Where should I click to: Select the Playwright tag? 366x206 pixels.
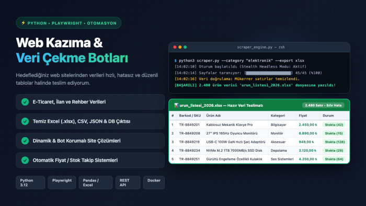click(62, 182)
